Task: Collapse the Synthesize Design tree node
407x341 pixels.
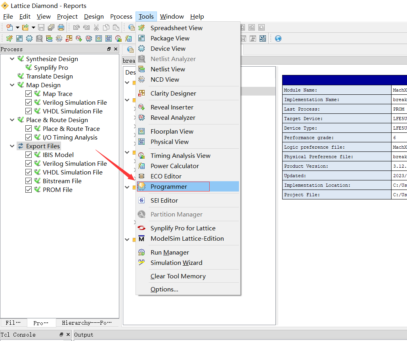Action: [12, 59]
